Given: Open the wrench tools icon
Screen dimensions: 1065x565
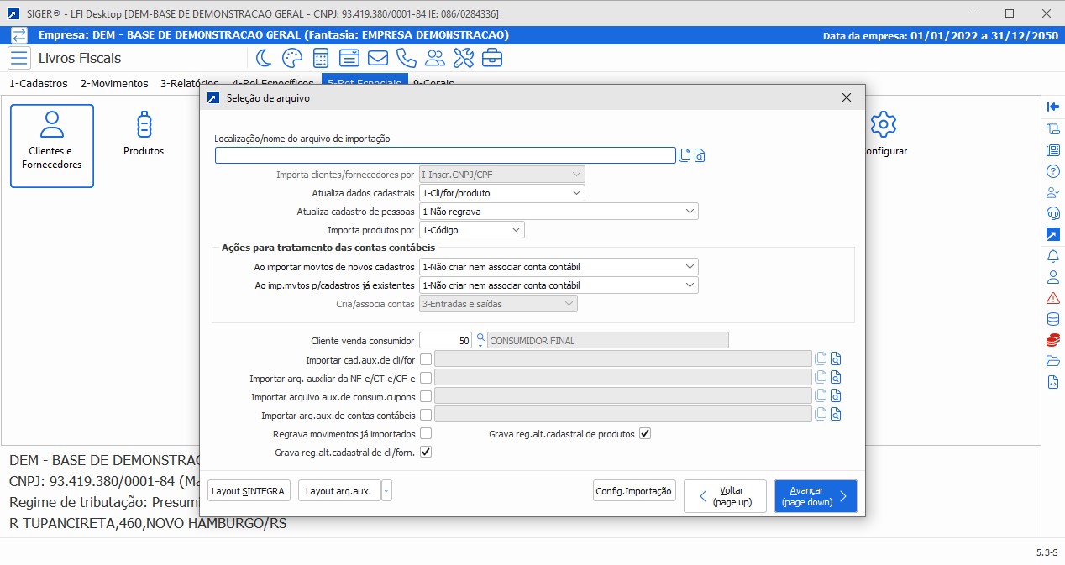Looking at the screenshot, I should [464, 58].
